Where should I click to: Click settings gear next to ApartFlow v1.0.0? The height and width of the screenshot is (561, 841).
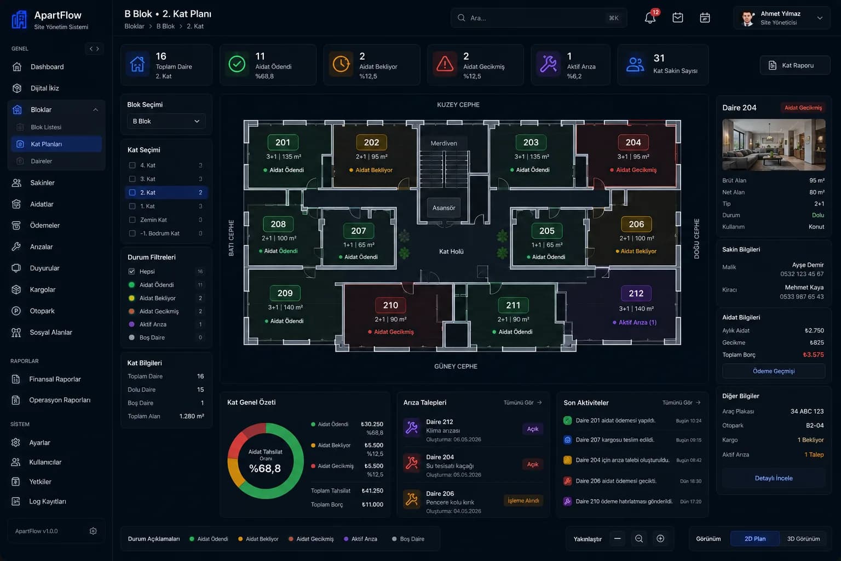click(93, 531)
